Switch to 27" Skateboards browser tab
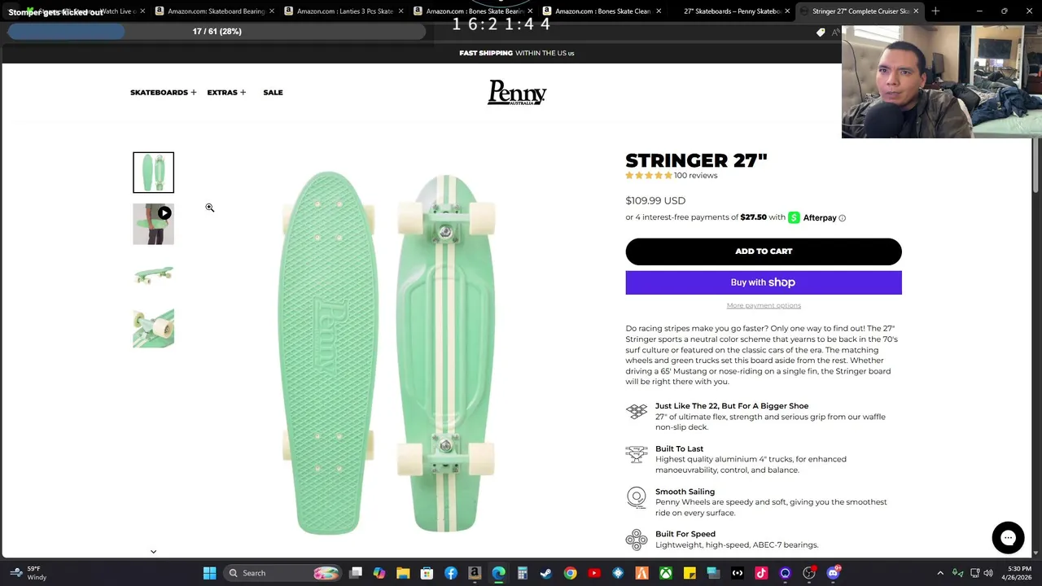This screenshot has width=1042, height=586. click(732, 11)
